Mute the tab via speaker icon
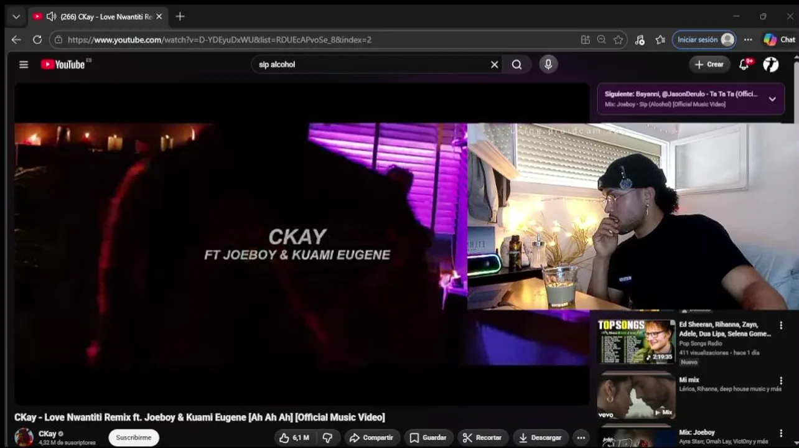The height and width of the screenshot is (448, 799). (x=51, y=17)
